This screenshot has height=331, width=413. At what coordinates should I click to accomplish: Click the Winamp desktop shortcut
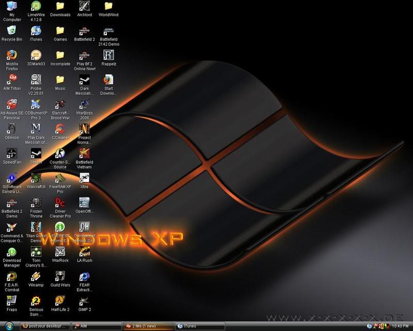tap(36, 276)
